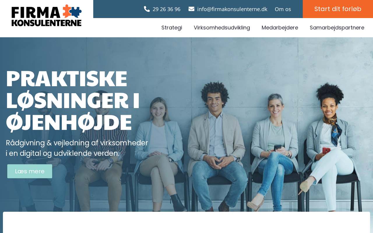The image size is (373, 233).
Task: Click the phone handset icon
Action: (147, 9)
